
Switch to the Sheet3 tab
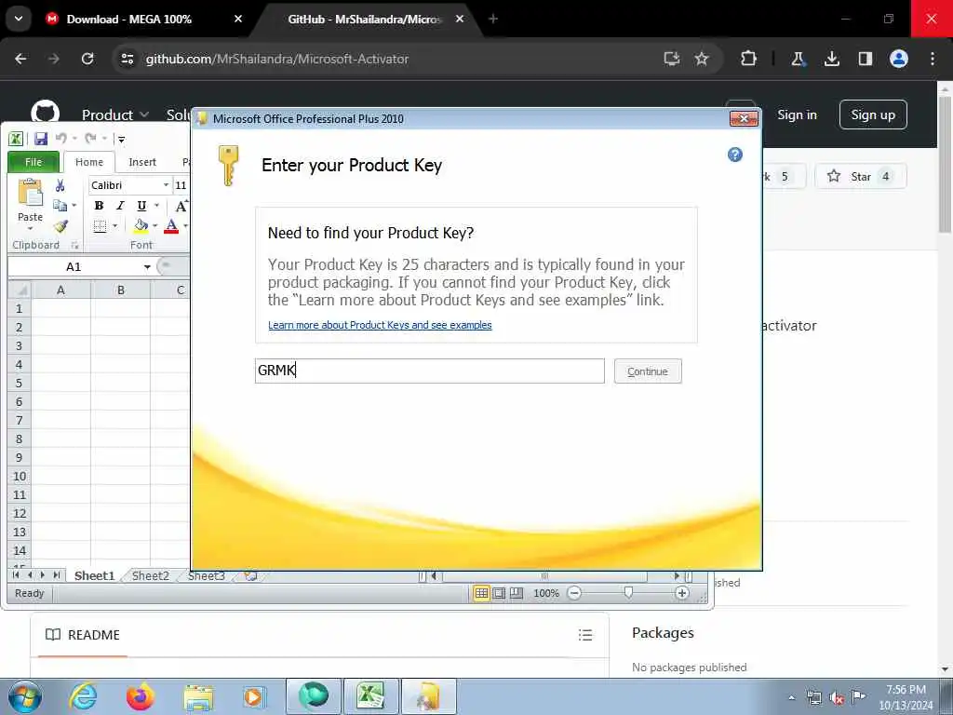point(206,575)
